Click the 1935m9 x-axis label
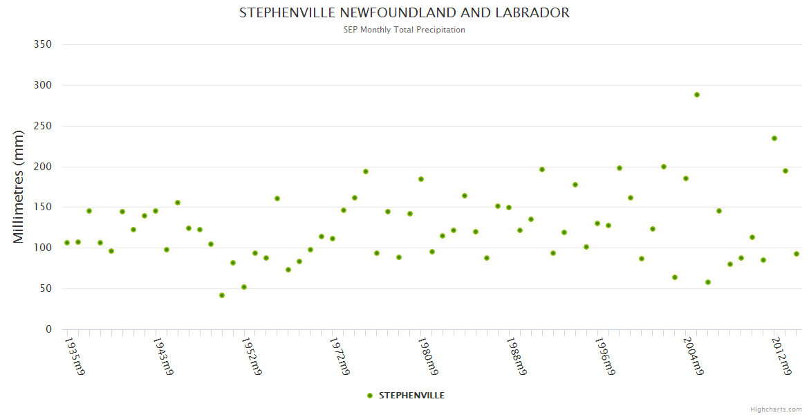The height and width of the screenshot is (415, 809). pyautogui.click(x=75, y=356)
